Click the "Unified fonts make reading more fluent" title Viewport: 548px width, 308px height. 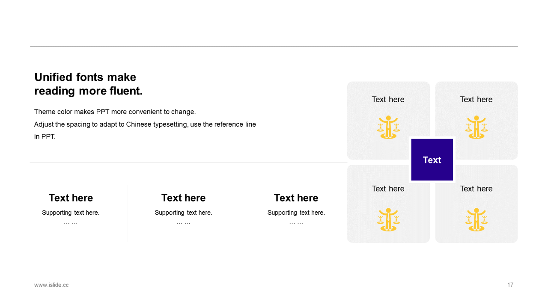pos(88,84)
